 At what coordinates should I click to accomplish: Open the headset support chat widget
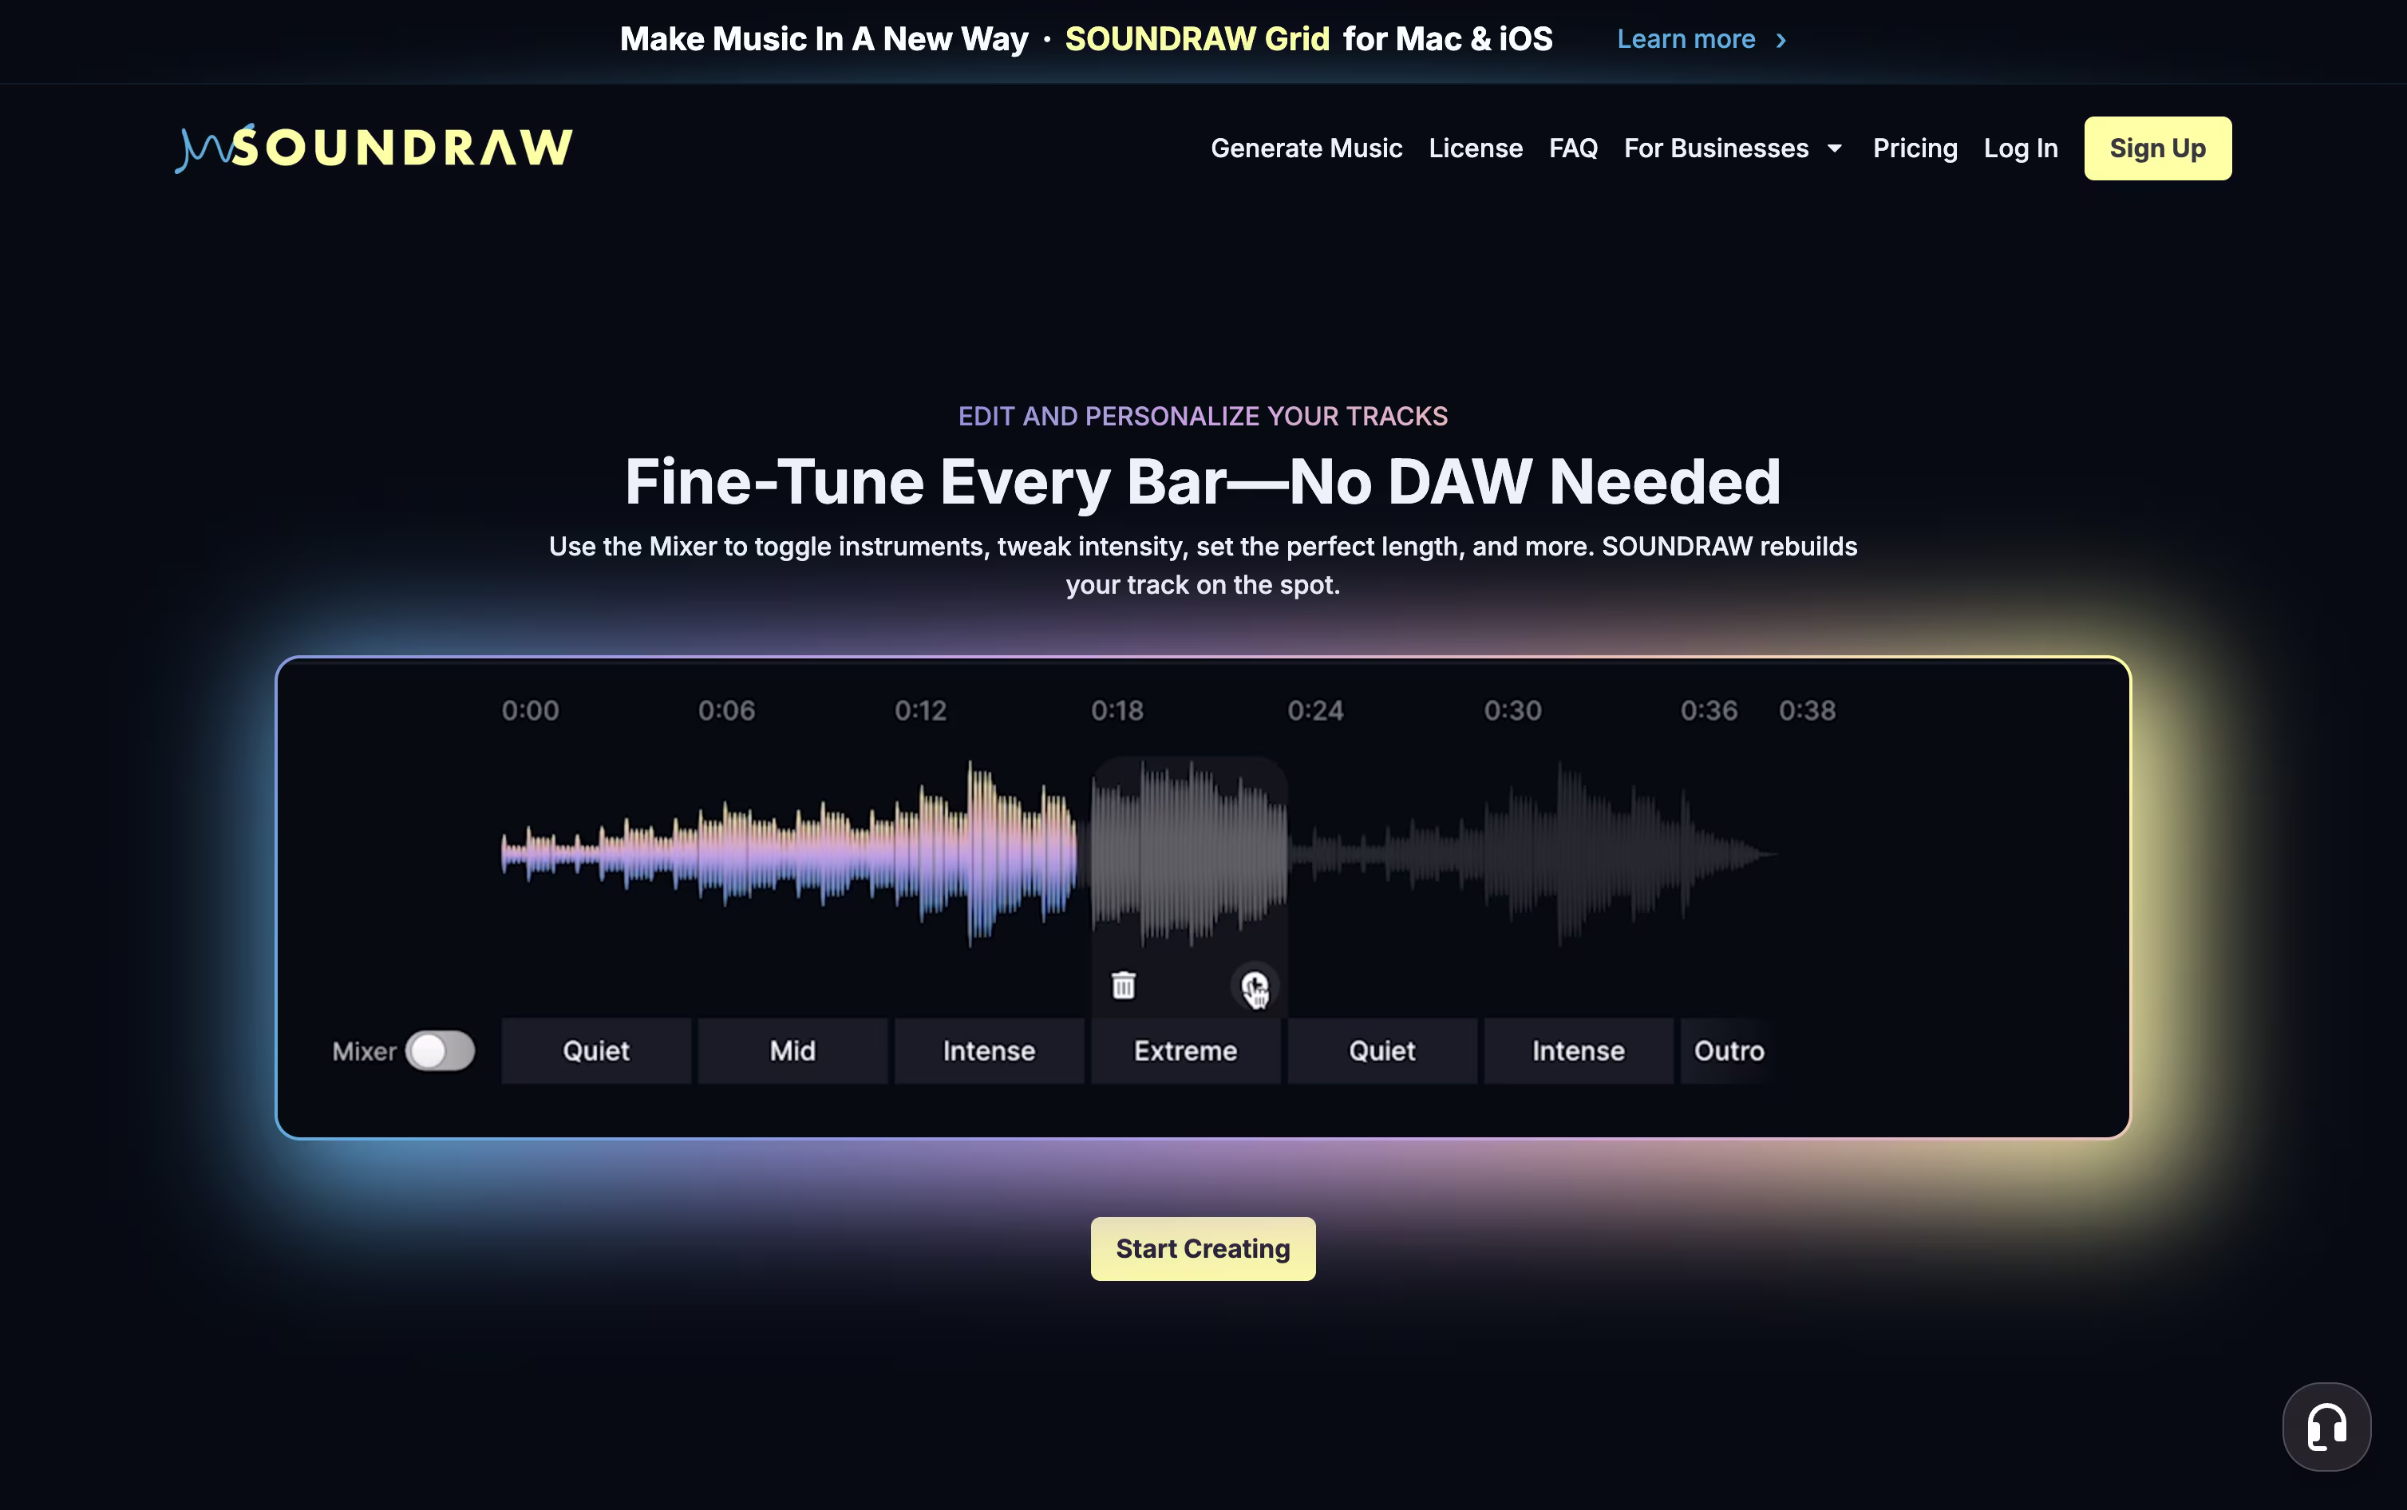click(2326, 1426)
